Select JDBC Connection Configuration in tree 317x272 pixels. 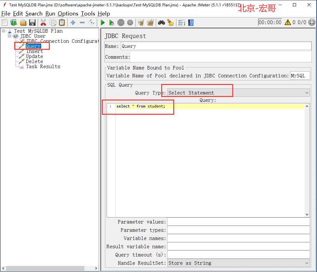click(x=63, y=41)
